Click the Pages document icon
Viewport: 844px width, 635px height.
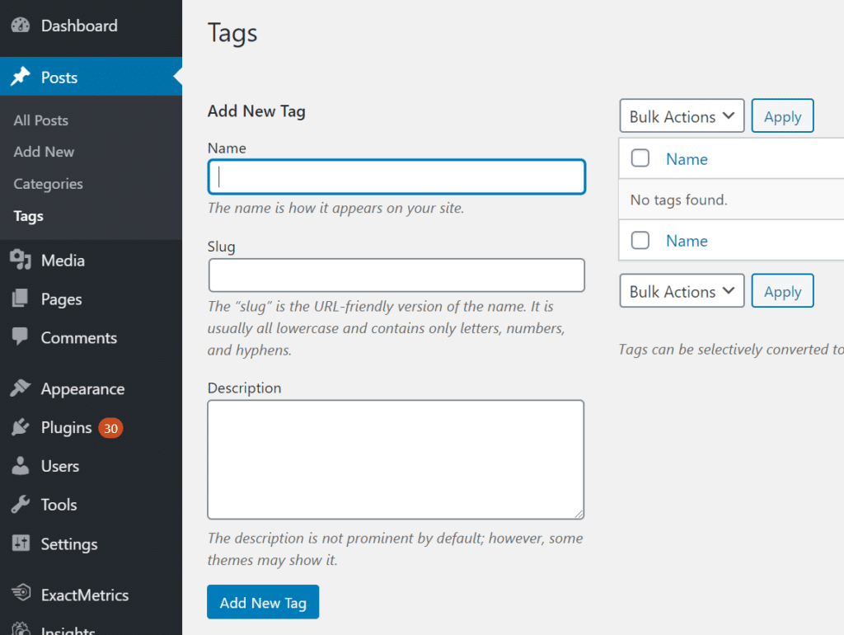20,299
